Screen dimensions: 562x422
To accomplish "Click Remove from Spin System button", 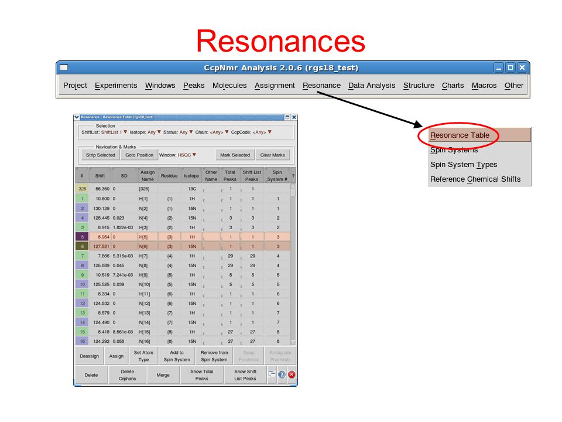I will pyautogui.click(x=214, y=356).
